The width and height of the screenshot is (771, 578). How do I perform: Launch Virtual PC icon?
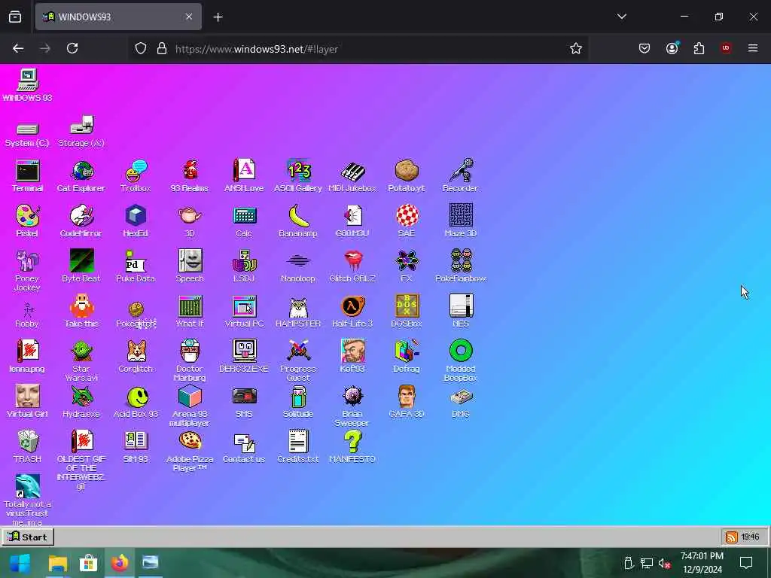(x=244, y=306)
